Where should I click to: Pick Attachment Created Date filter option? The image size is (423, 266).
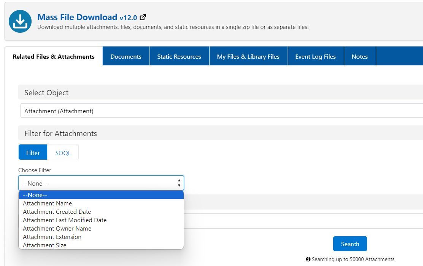point(101,212)
